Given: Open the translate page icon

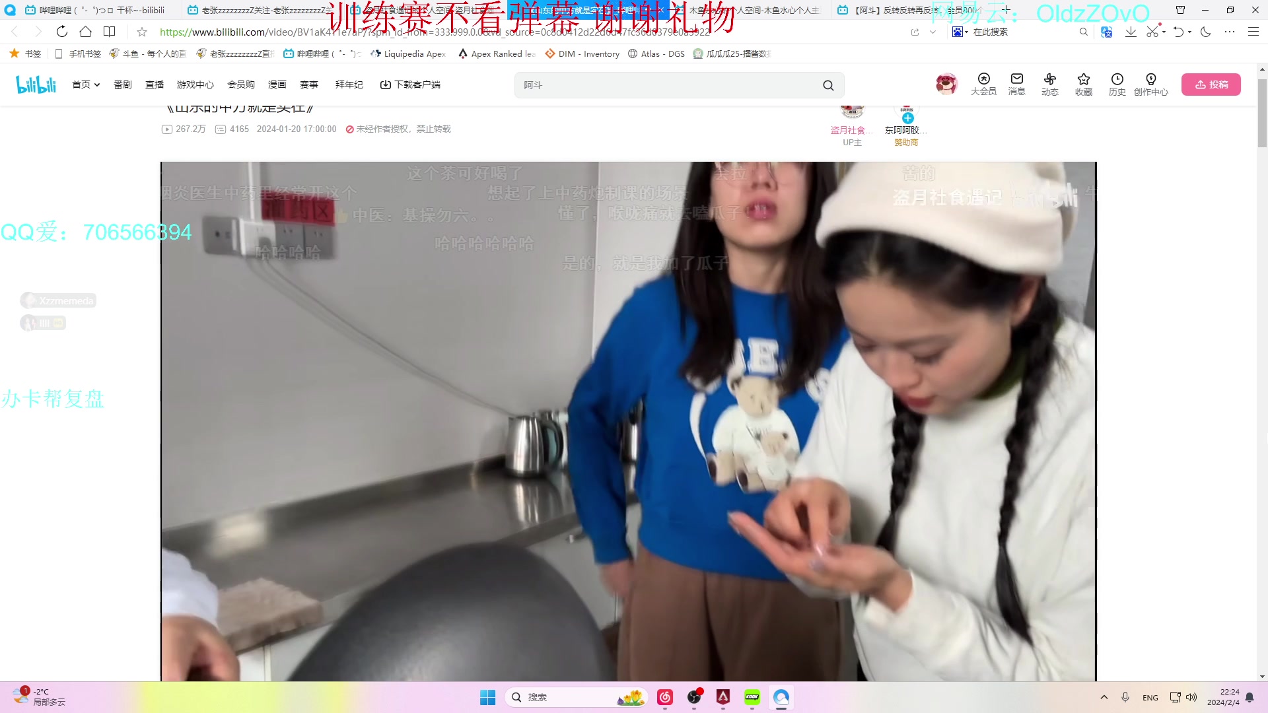Looking at the screenshot, I should point(1107,32).
